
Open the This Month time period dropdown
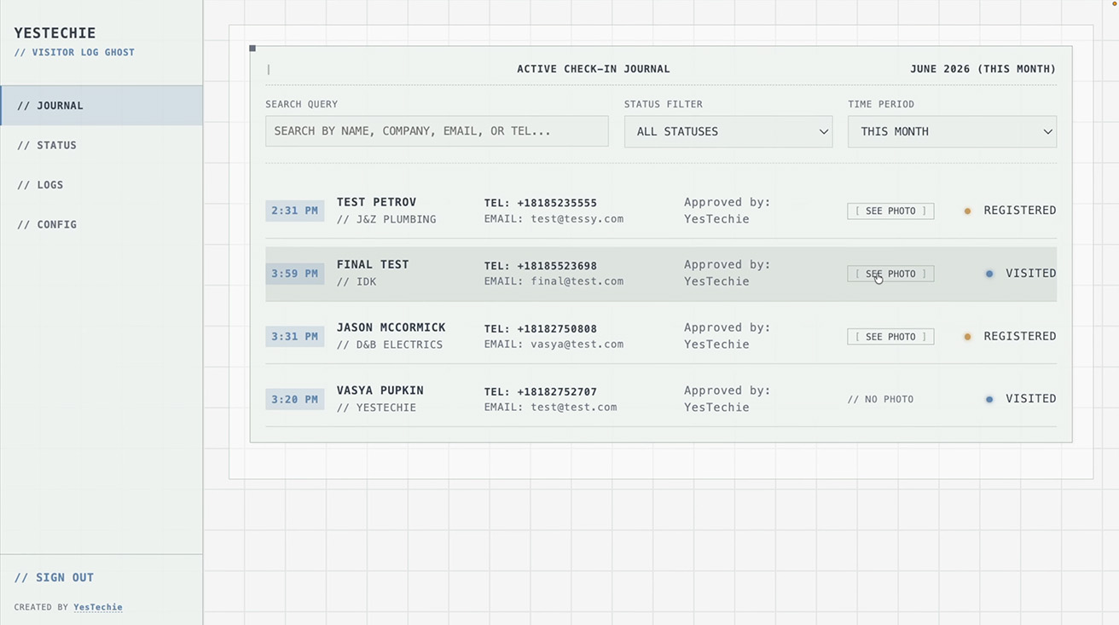[x=952, y=131]
